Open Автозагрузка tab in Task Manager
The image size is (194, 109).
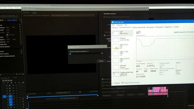(x=150, y=27)
